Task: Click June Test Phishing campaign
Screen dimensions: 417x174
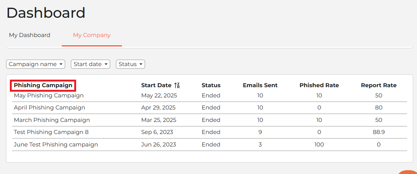Action: pos(56,145)
